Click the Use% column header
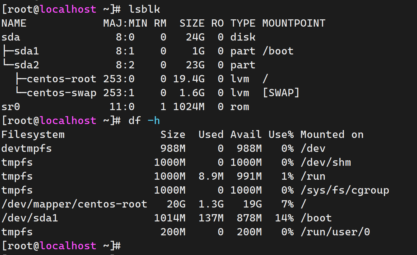 click(281, 135)
